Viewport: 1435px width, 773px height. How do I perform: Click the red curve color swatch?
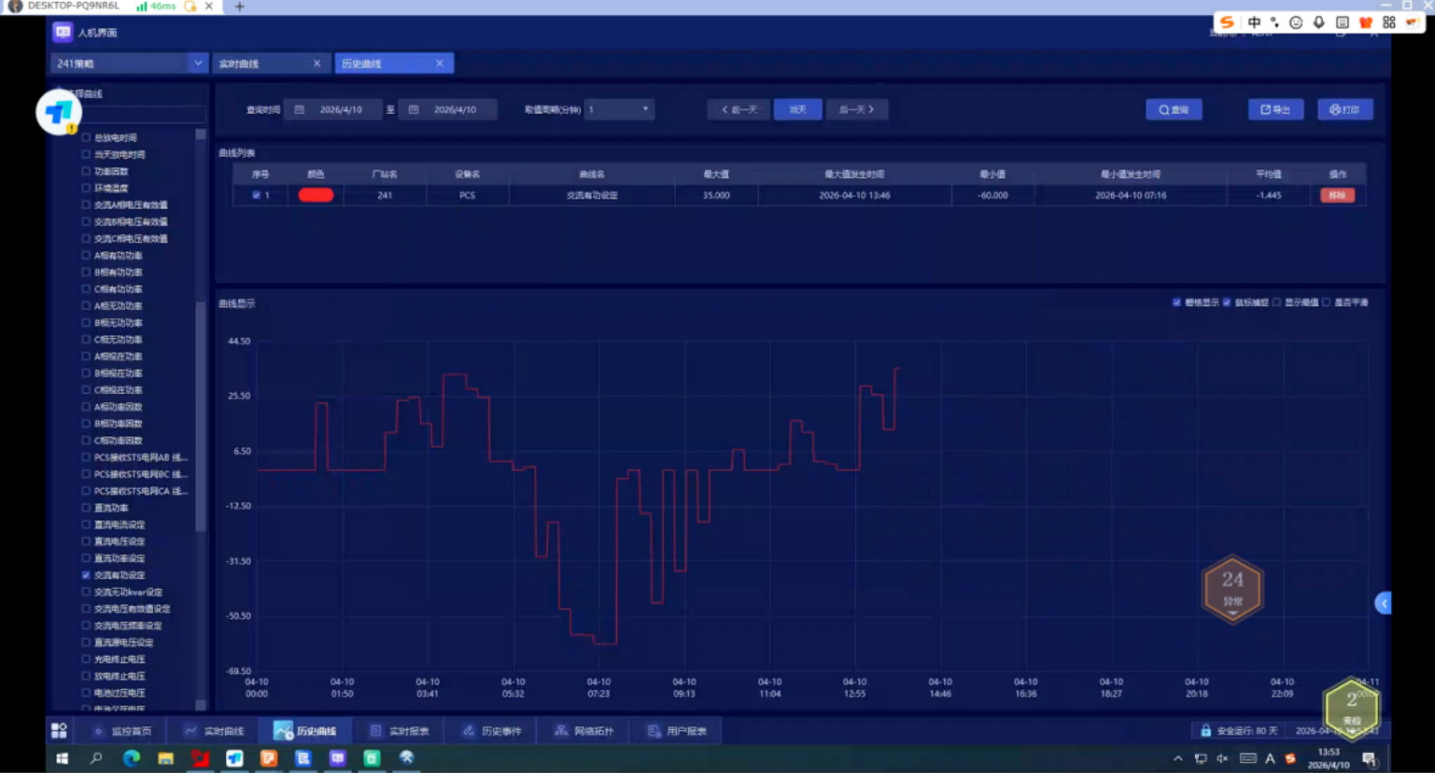(316, 195)
